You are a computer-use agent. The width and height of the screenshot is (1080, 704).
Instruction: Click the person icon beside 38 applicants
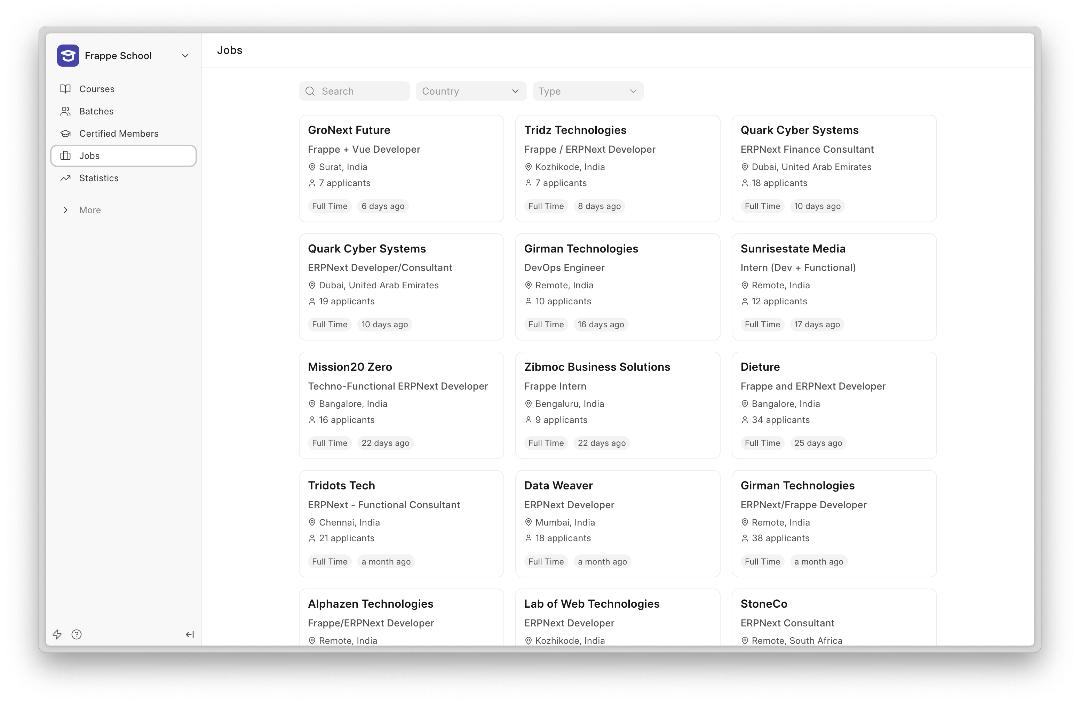click(x=745, y=538)
